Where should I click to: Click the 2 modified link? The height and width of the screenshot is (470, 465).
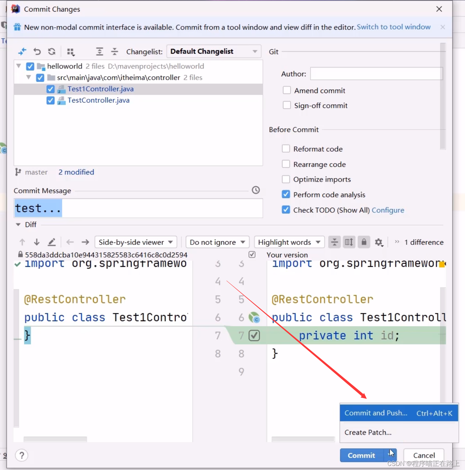pos(76,172)
